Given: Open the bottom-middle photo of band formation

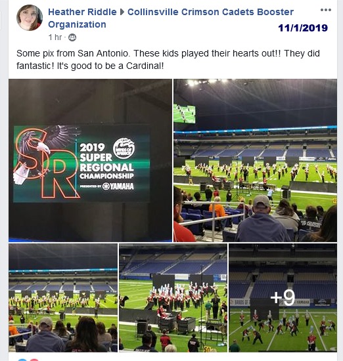Looking at the screenshot, I should [x=173, y=298].
